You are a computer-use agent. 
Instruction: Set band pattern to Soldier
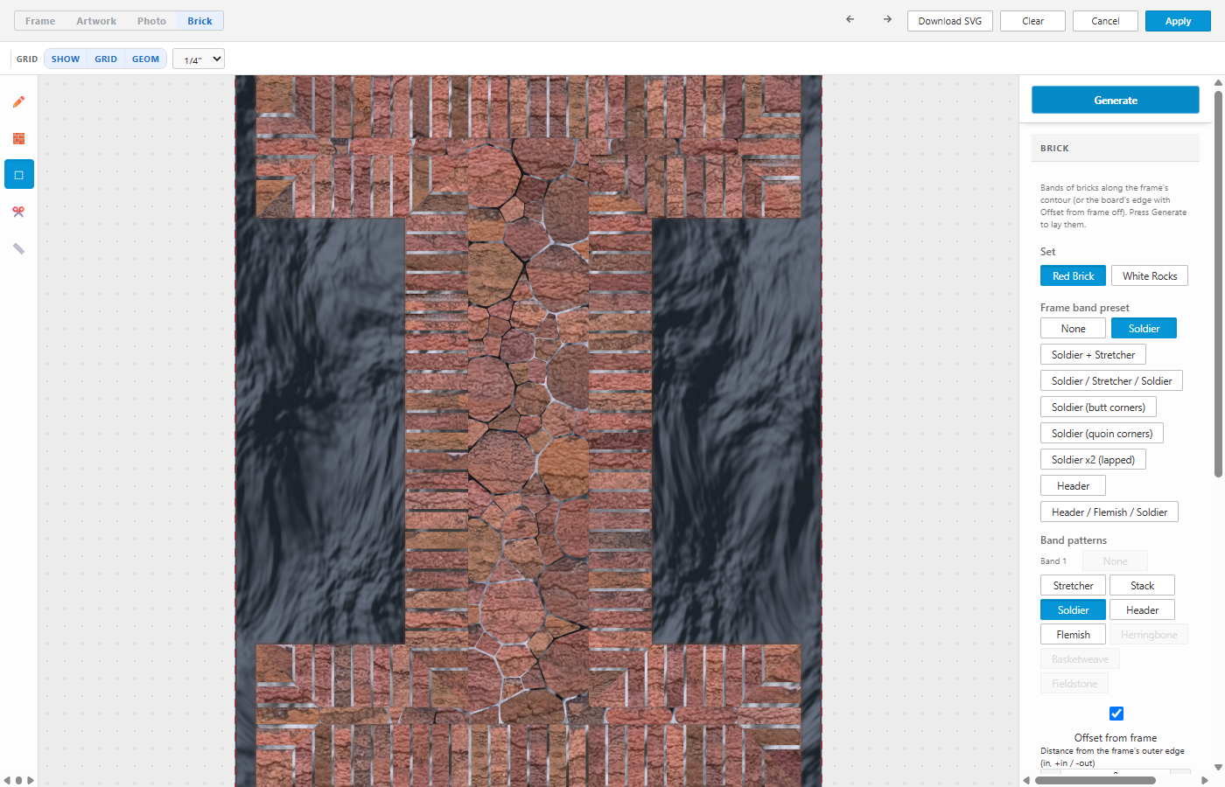pyautogui.click(x=1073, y=609)
